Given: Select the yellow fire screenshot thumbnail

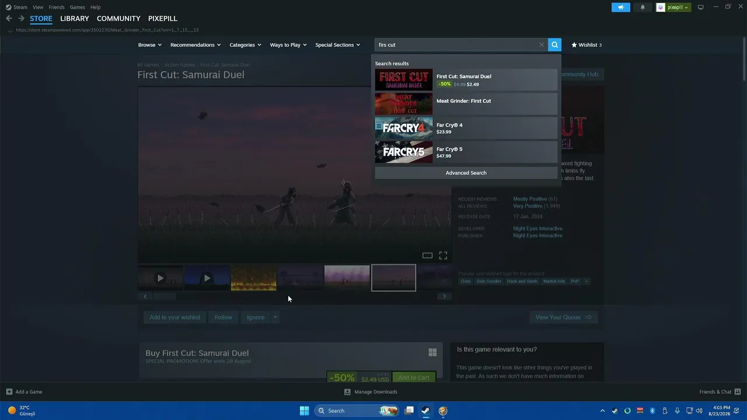Looking at the screenshot, I should coord(254,278).
